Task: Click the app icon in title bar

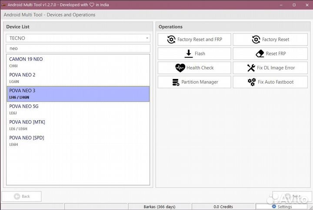Action: point(3,5)
